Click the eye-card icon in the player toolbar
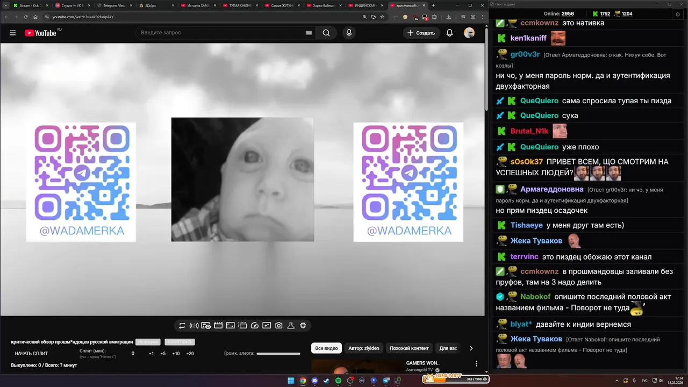 click(x=206, y=326)
